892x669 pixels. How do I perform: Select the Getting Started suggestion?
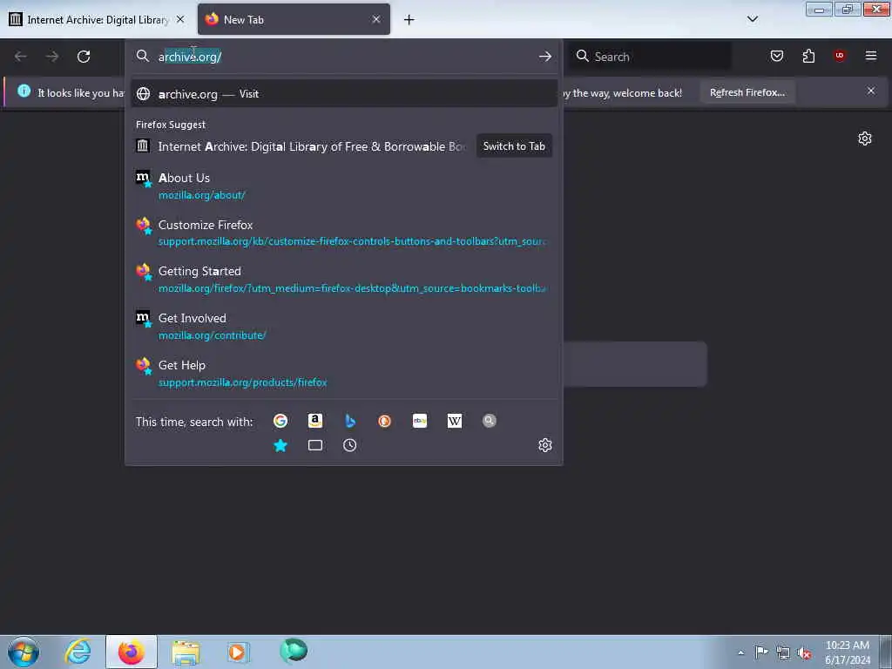343,280
